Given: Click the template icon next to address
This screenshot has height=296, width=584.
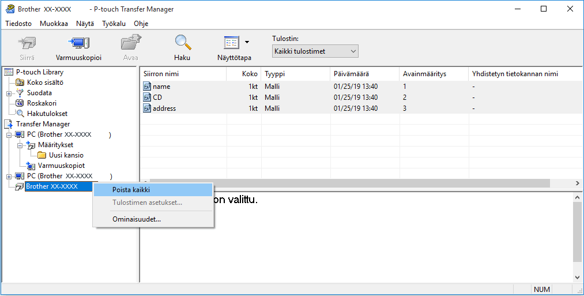Looking at the screenshot, I should tap(147, 108).
